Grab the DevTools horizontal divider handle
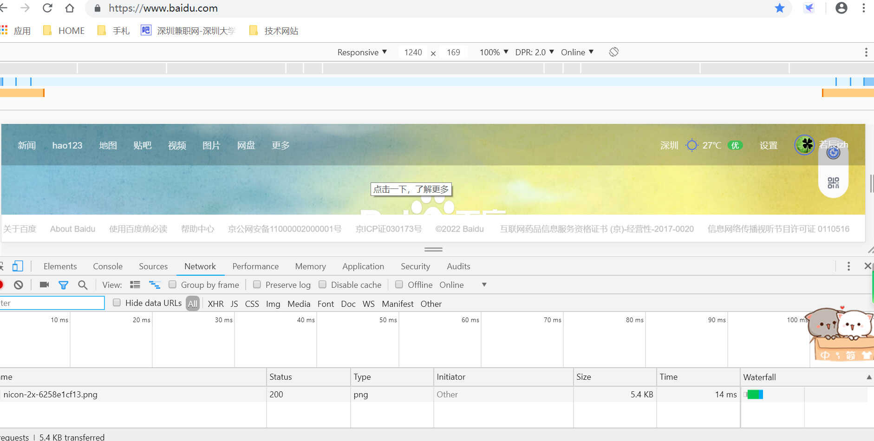The width and height of the screenshot is (874, 441). [x=433, y=249]
